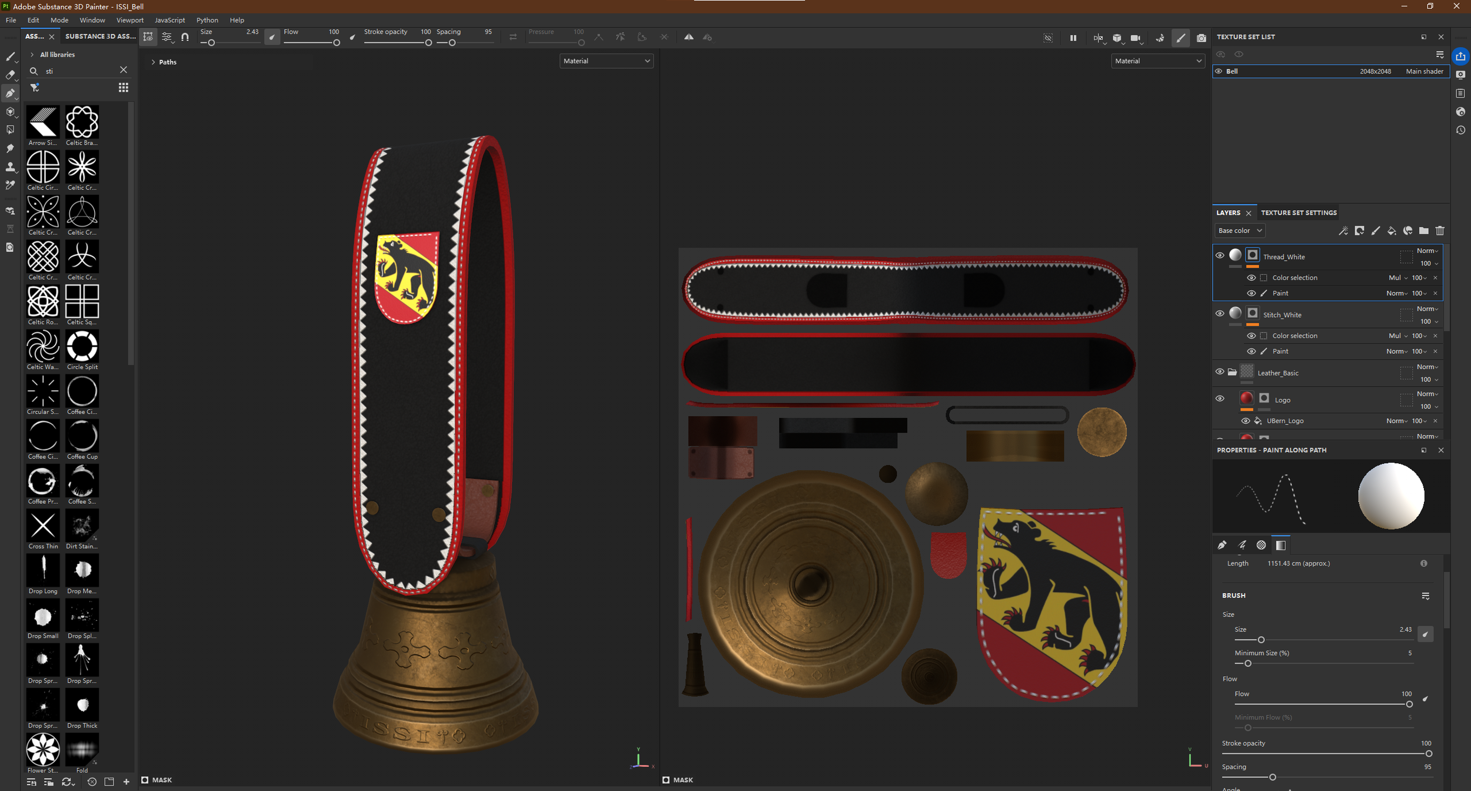Select the Polygon Fill tool in left toolbar

pos(10,129)
